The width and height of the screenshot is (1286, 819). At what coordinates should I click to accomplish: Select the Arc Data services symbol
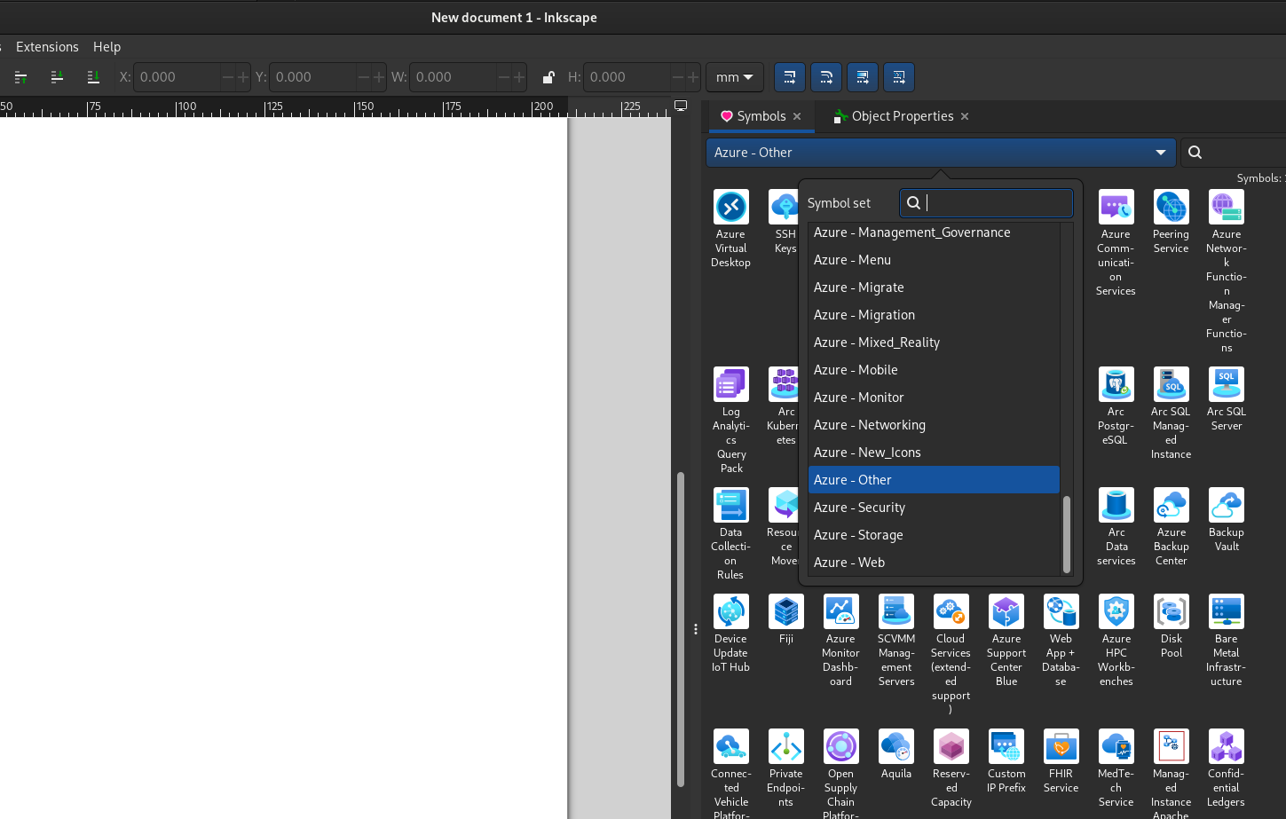click(1116, 526)
